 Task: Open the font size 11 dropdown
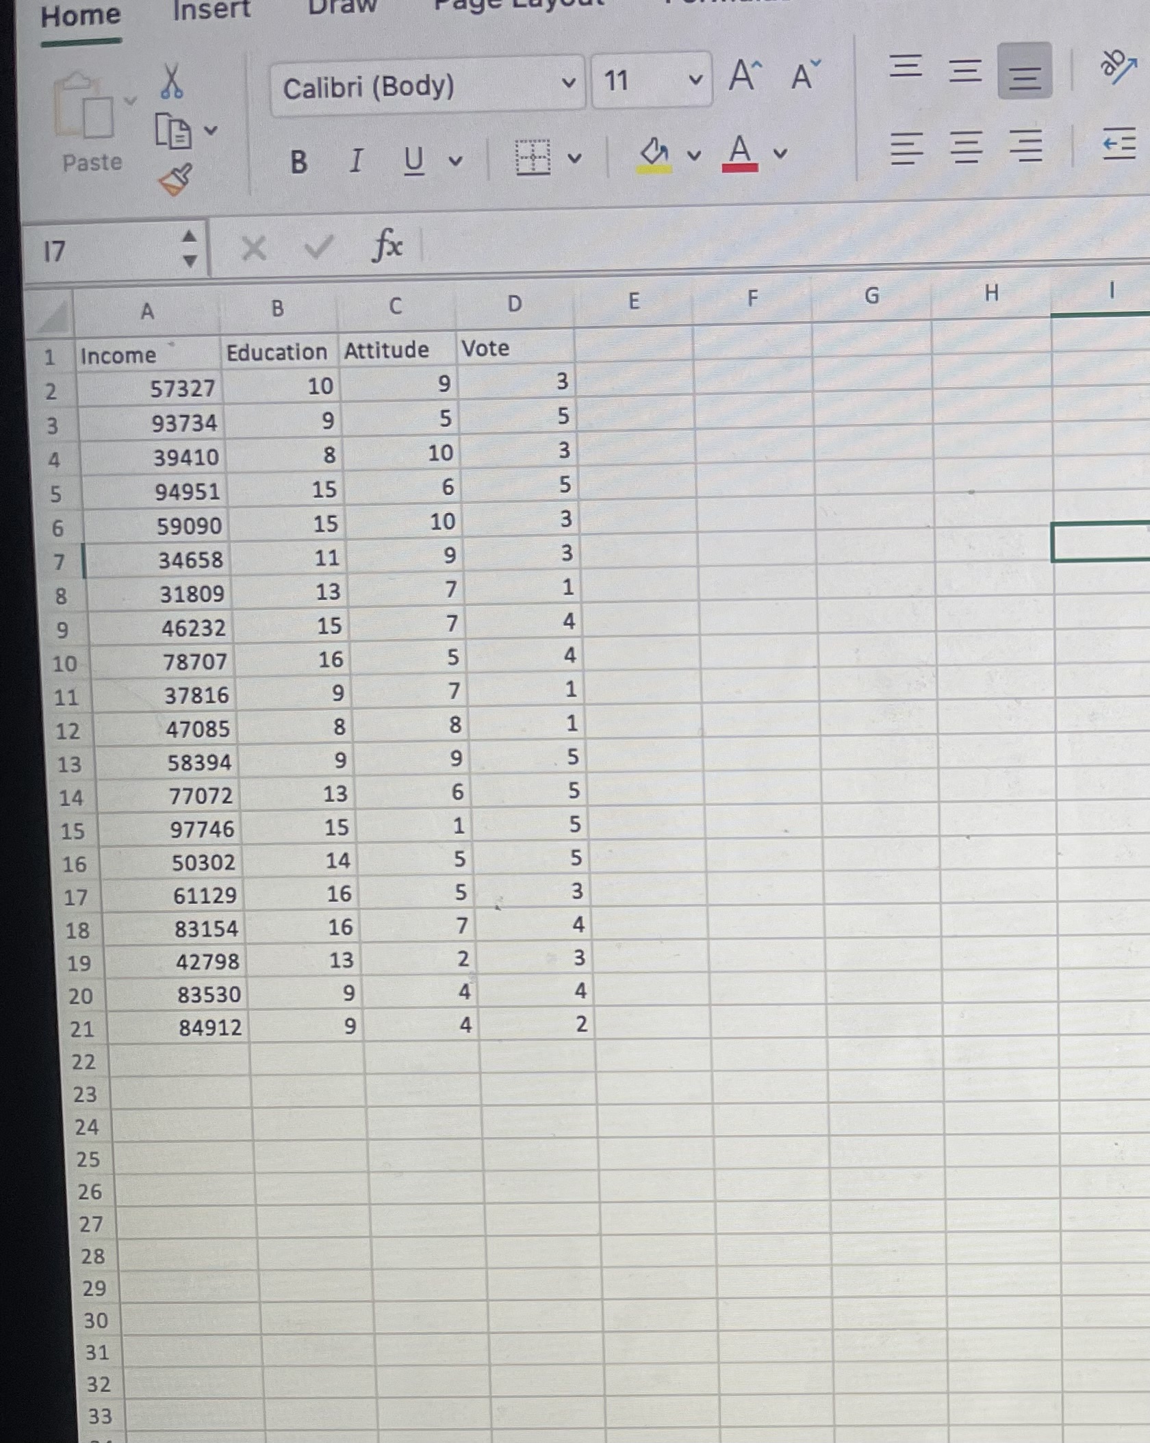click(x=695, y=80)
